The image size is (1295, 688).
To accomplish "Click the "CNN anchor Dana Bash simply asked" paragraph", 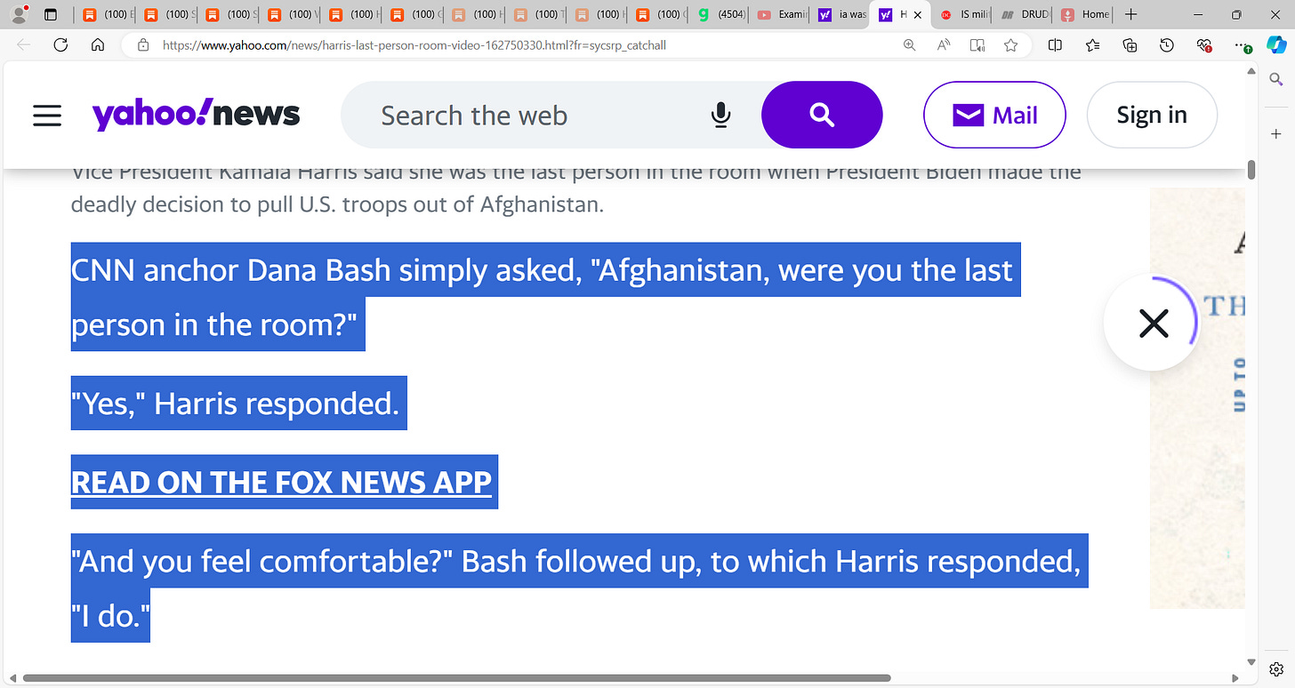I will click(545, 297).
